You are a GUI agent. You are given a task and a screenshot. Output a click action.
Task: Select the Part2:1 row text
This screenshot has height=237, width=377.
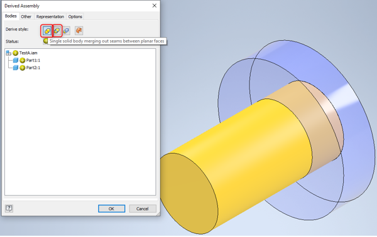[33, 68]
